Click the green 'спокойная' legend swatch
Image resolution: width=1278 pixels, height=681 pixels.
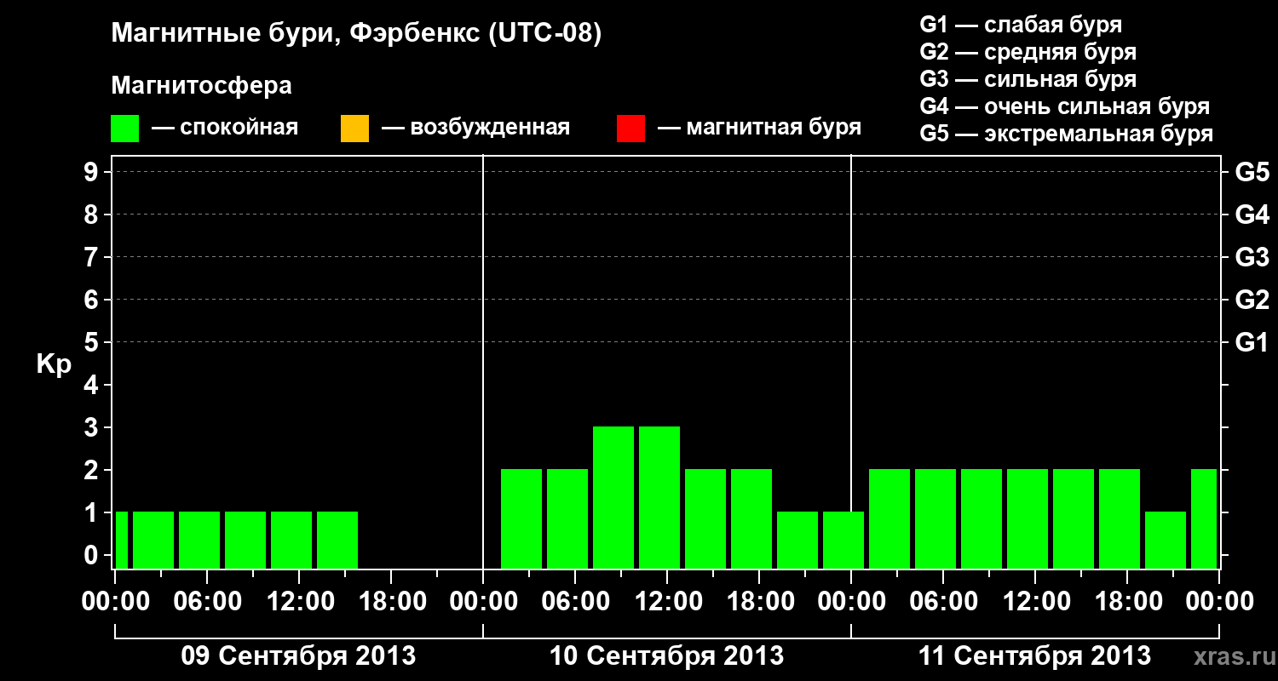pyautogui.click(x=125, y=129)
